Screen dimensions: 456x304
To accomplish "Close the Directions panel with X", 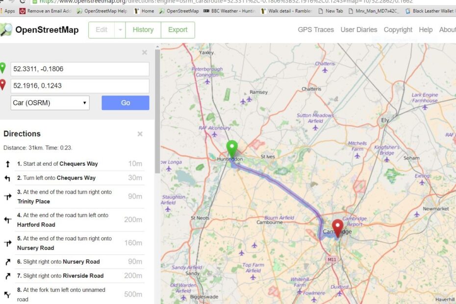I will (140, 134).
